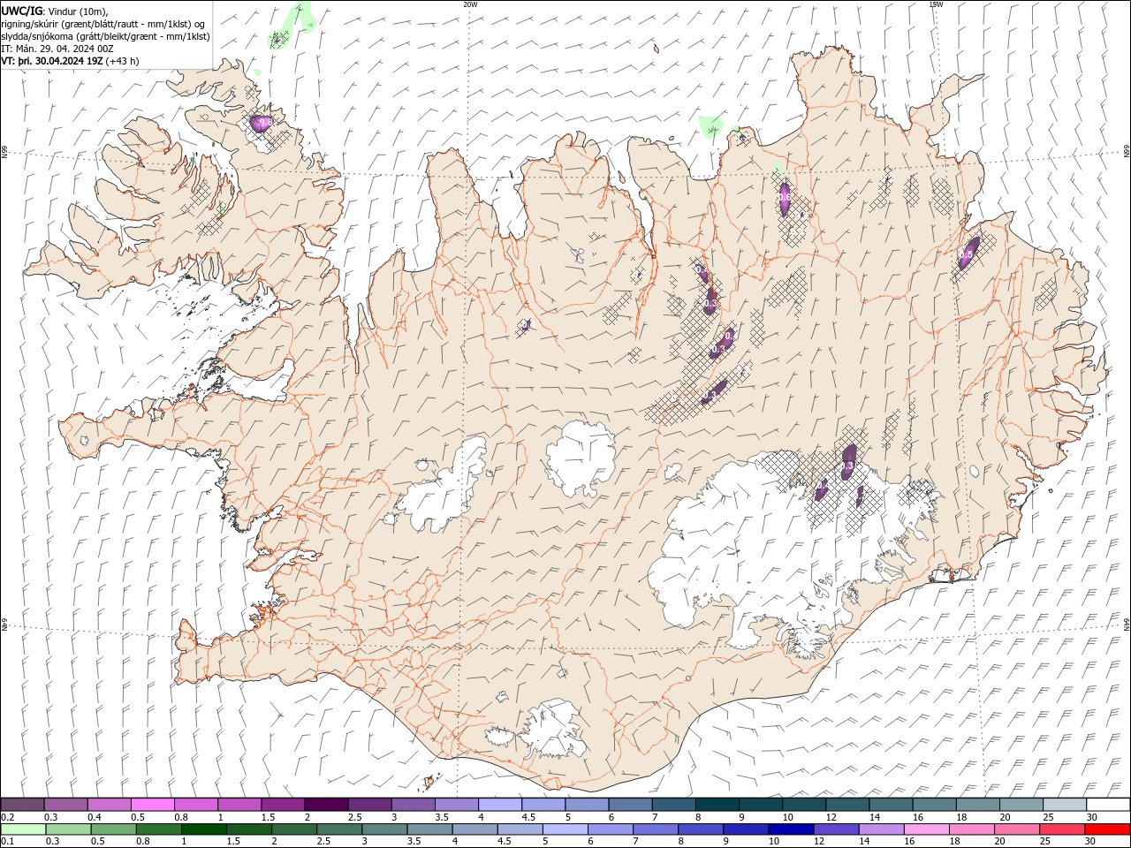Viewport: 1131px width, 848px height.
Task: Select the lower legend swatch between 4 and 4.5
Action: pos(474,829)
